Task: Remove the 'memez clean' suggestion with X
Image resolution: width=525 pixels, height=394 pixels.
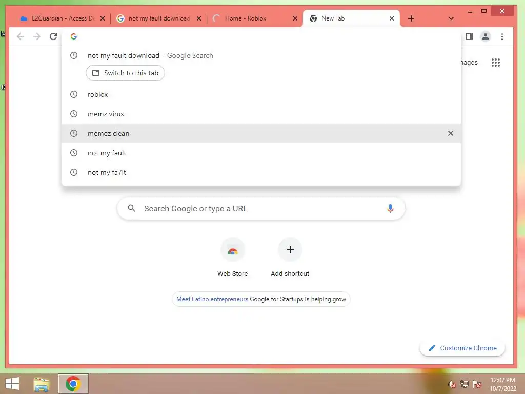Action: pos(450,133)
